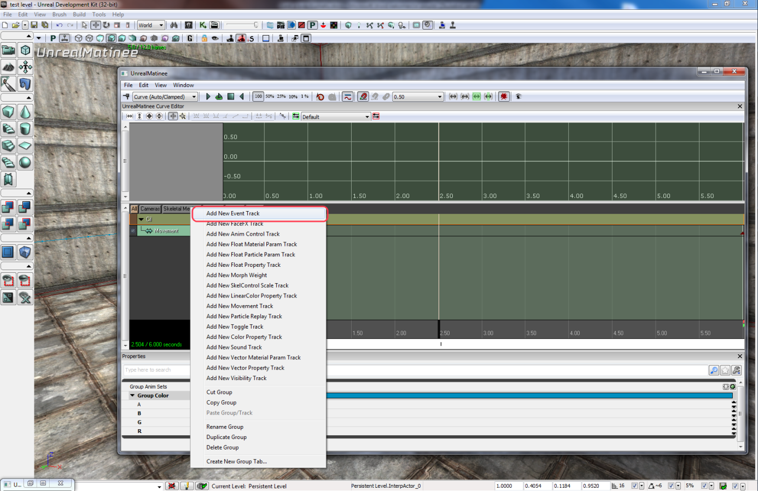Play Matinee sequence in reverse
This screenshot has width=758, height=491.
(x=242, y=97)
